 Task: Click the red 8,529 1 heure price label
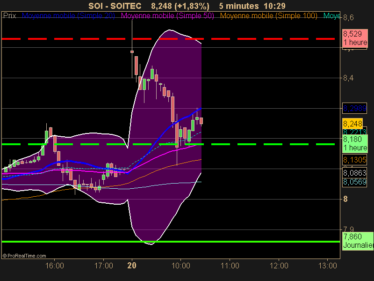[x=355, y=38]
